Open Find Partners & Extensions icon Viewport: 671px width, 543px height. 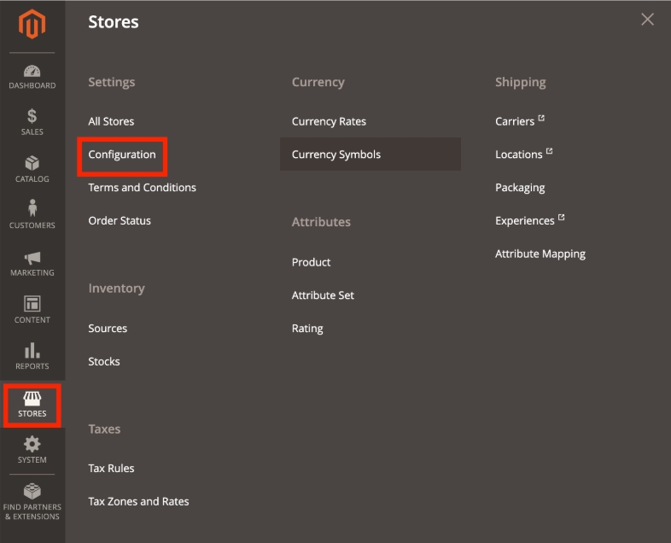click(x=32, y=492)
